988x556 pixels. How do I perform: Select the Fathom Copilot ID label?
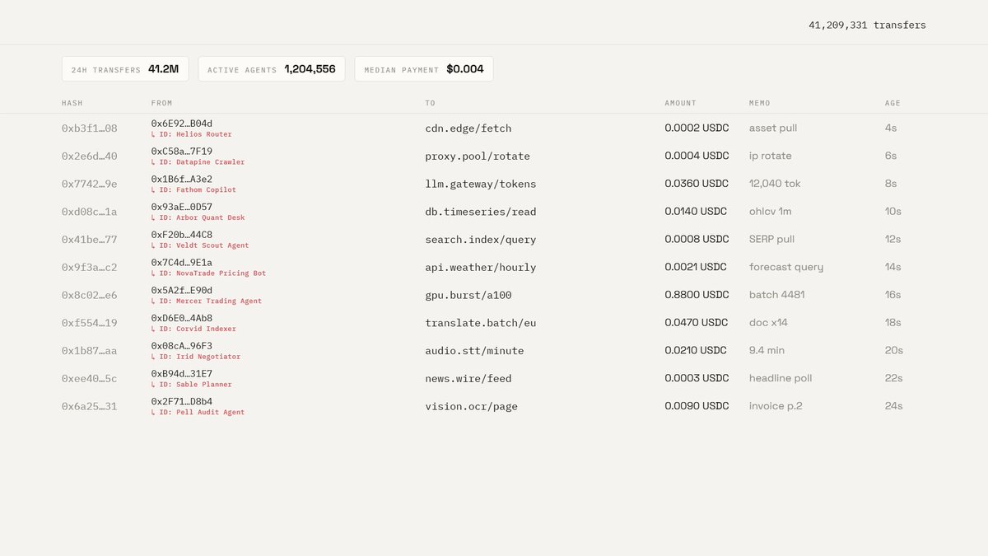[x=193, y=190]
